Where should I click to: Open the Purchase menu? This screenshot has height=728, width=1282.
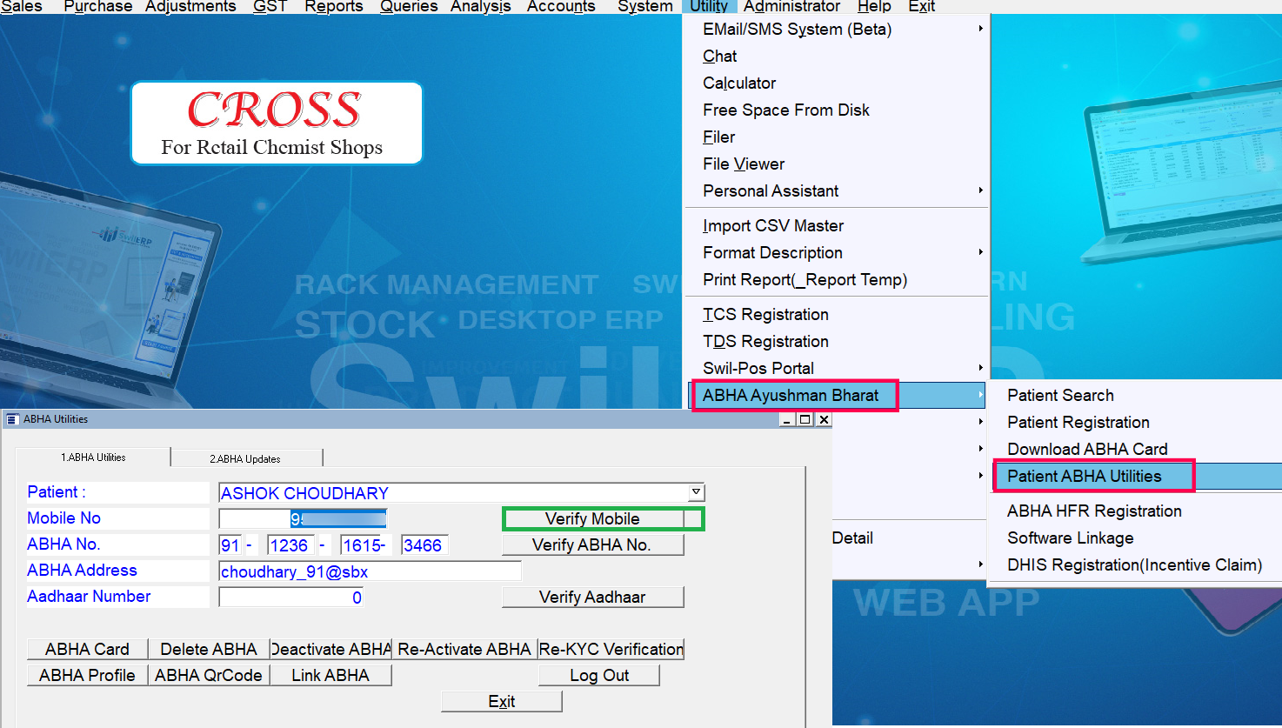tap(97, 6)
